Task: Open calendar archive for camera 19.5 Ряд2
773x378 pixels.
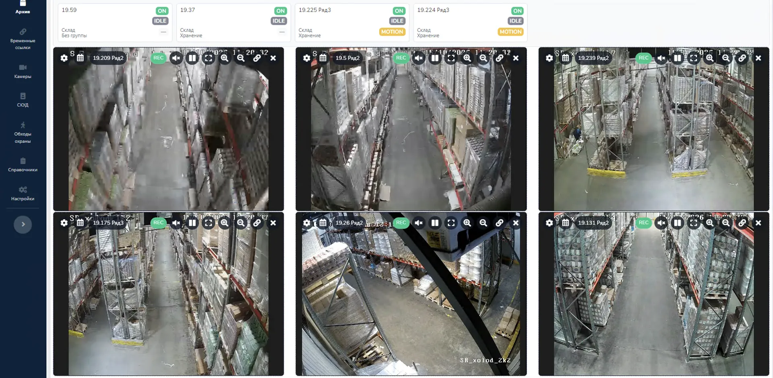Action: 323,58
